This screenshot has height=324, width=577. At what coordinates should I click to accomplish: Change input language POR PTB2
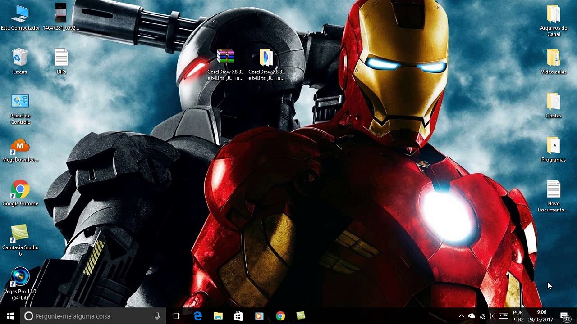518,316
